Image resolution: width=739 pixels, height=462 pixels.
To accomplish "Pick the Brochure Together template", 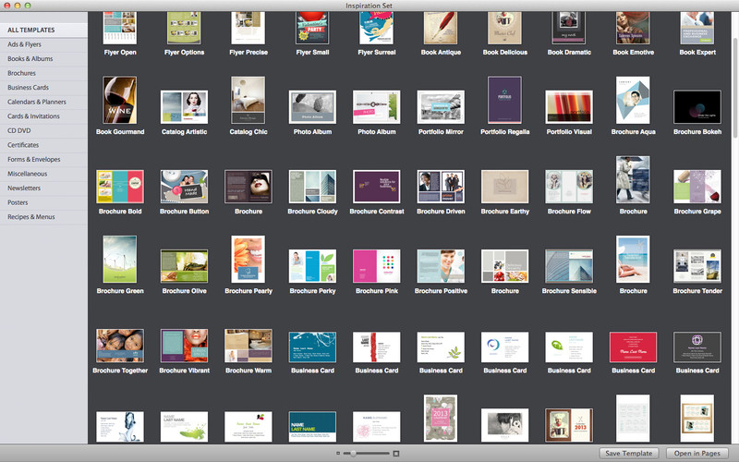I will (120, 346).
